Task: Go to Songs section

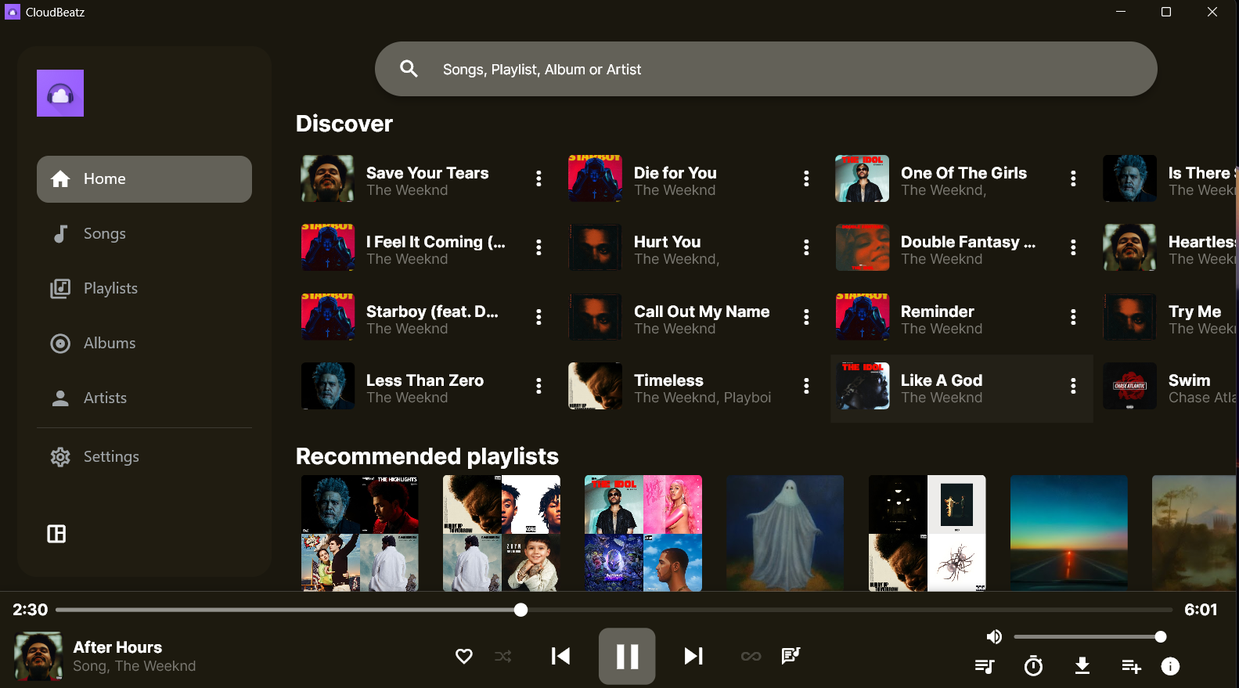Action: 144,234
